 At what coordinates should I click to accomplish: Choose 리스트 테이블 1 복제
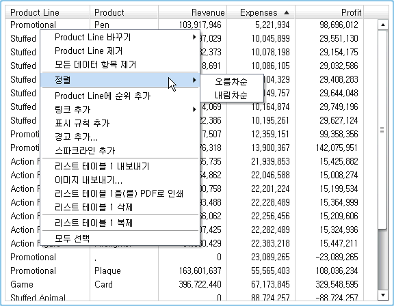tap(120, 223)
